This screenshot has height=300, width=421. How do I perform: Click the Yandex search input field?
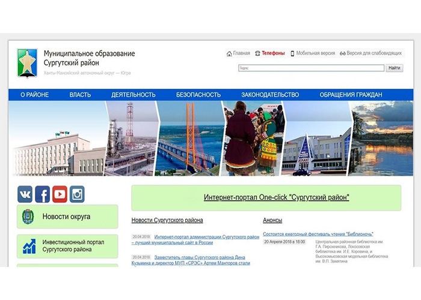tap(311, 68)
